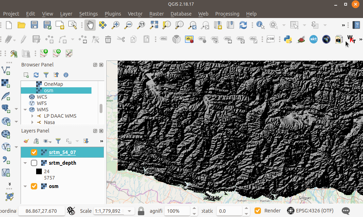Select the Pan Map hand tool
This screenshot has height=217, width=363.
pyautogui.click(x=90, y=25)
